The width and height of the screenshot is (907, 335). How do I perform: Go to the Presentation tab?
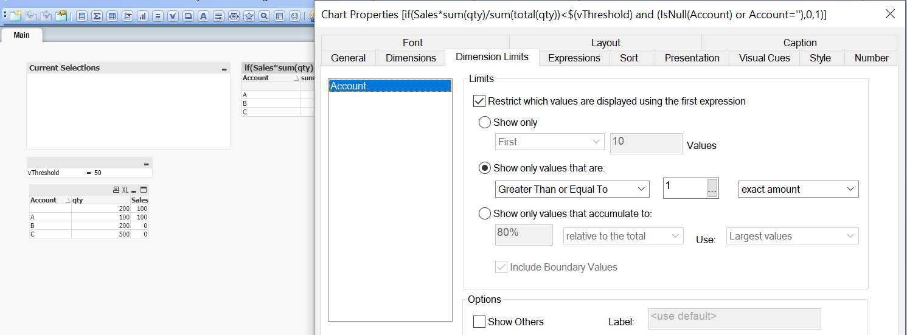692,58
